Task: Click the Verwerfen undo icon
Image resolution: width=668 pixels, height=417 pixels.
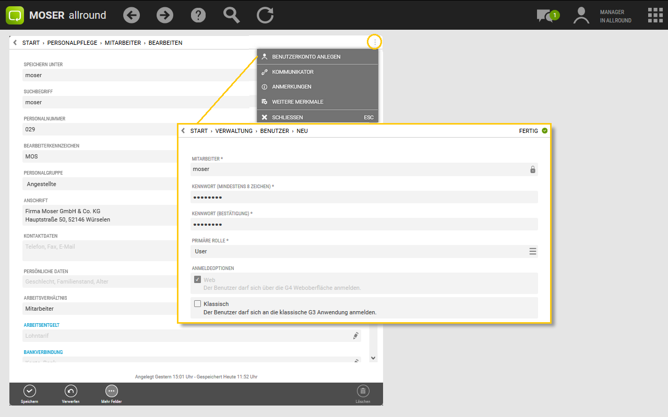Action: click(x=70, y=391)
